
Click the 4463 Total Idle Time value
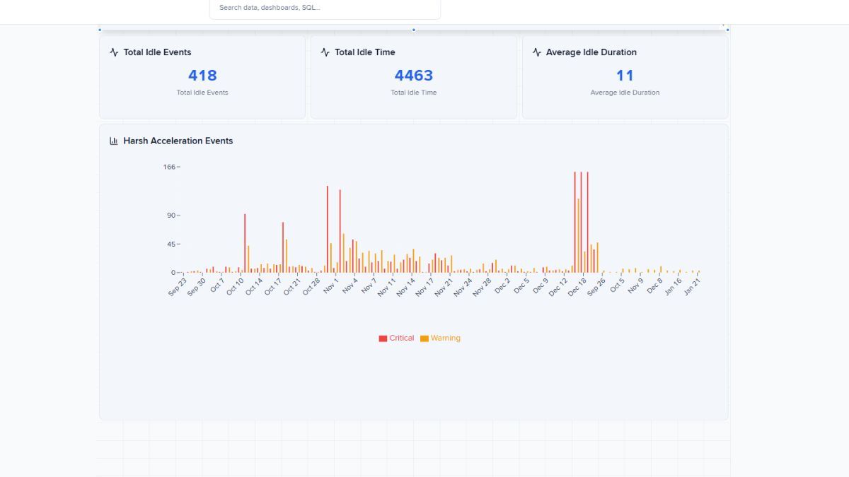coord(413,75)
